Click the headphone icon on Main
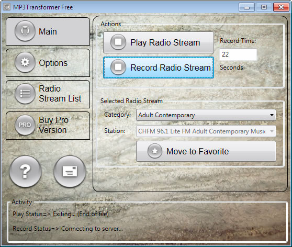The width and height of the screenshot is (292, 247). point(25,31)
